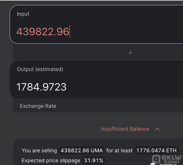Click the Output (estimated) label
The height and width of the screenshot is (165, 183).
click(40, 69)
